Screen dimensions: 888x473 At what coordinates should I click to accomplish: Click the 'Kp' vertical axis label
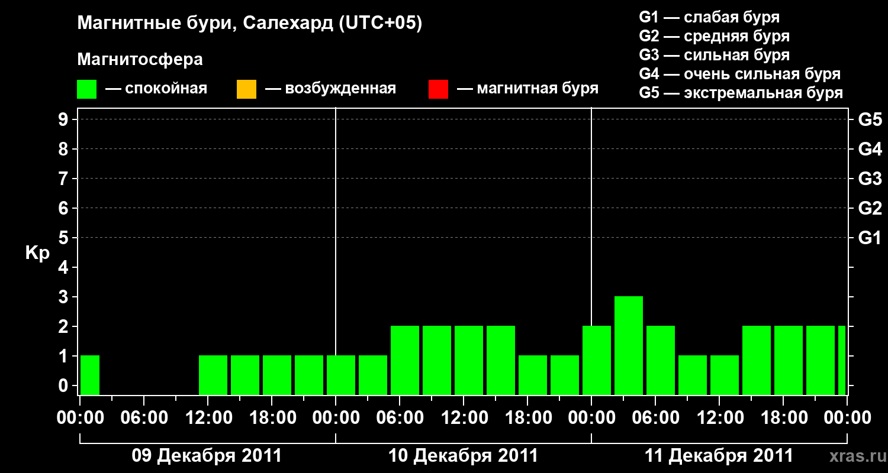point(37,253)
